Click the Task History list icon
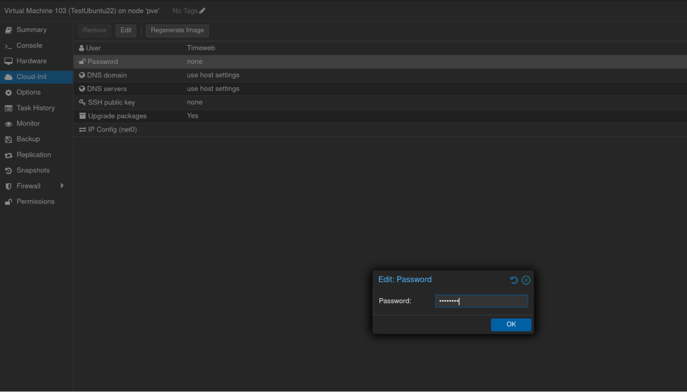Viewport: 687px width, 392px height. click(x=9, y=108)
